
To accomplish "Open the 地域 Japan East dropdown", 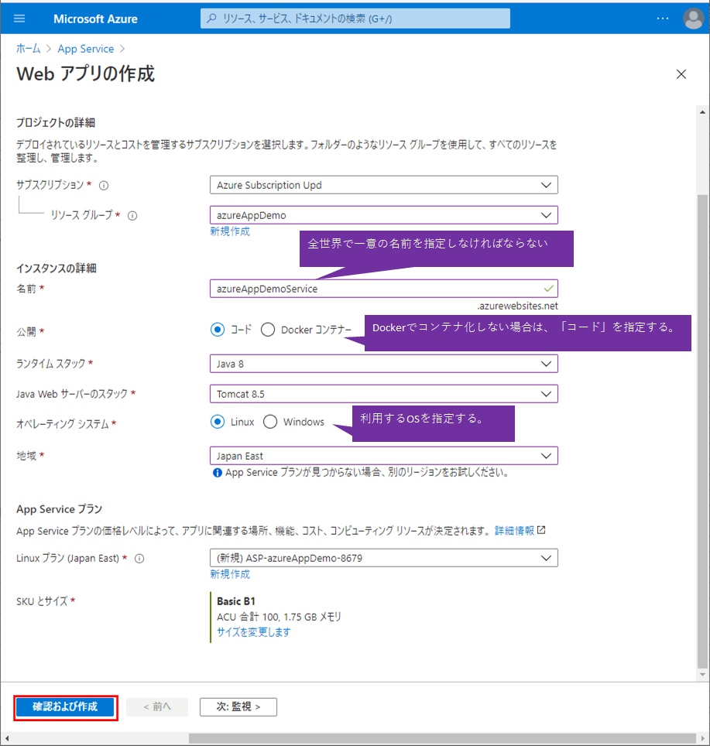I will tap(383, 456).
